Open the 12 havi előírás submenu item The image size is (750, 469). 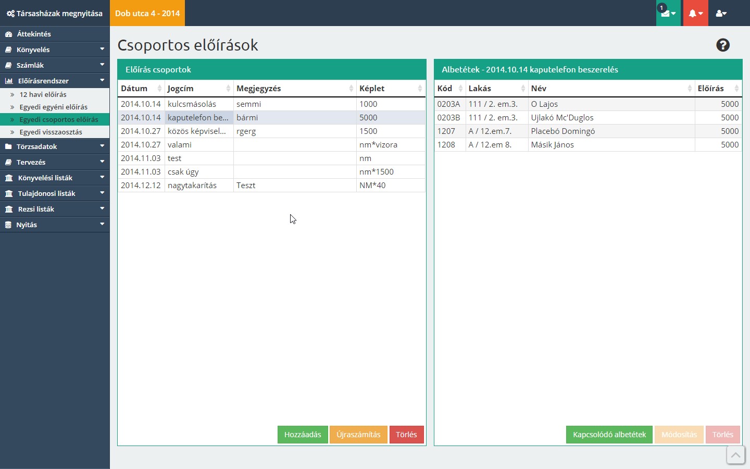tap(43, 94)
